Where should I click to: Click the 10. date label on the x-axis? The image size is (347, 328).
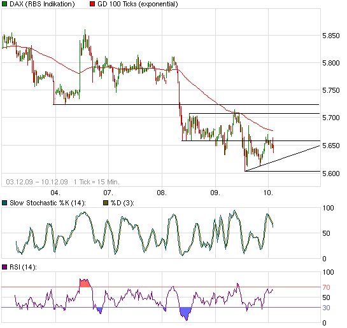click(x=268, y=193)
